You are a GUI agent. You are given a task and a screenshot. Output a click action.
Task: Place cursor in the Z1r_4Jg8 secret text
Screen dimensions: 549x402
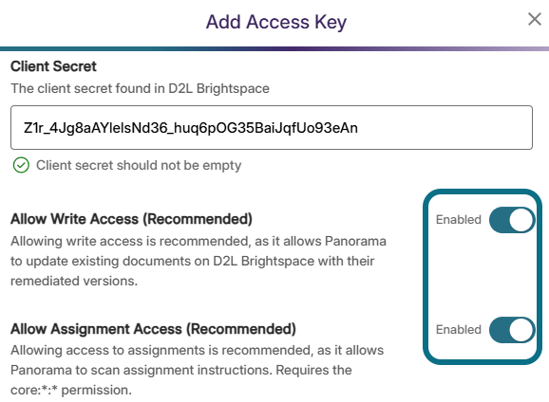coord(191,128)
